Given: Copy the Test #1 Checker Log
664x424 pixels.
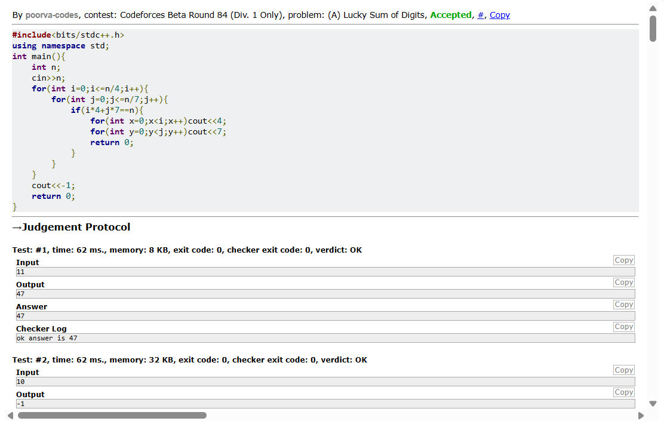Looking at the screenshot, I should [624, 327].
